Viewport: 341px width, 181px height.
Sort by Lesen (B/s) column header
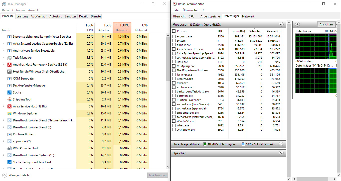point(238,31)
